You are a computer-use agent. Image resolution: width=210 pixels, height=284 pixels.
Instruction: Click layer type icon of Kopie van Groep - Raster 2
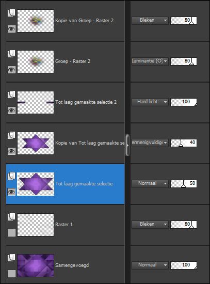tap(11, 13)
